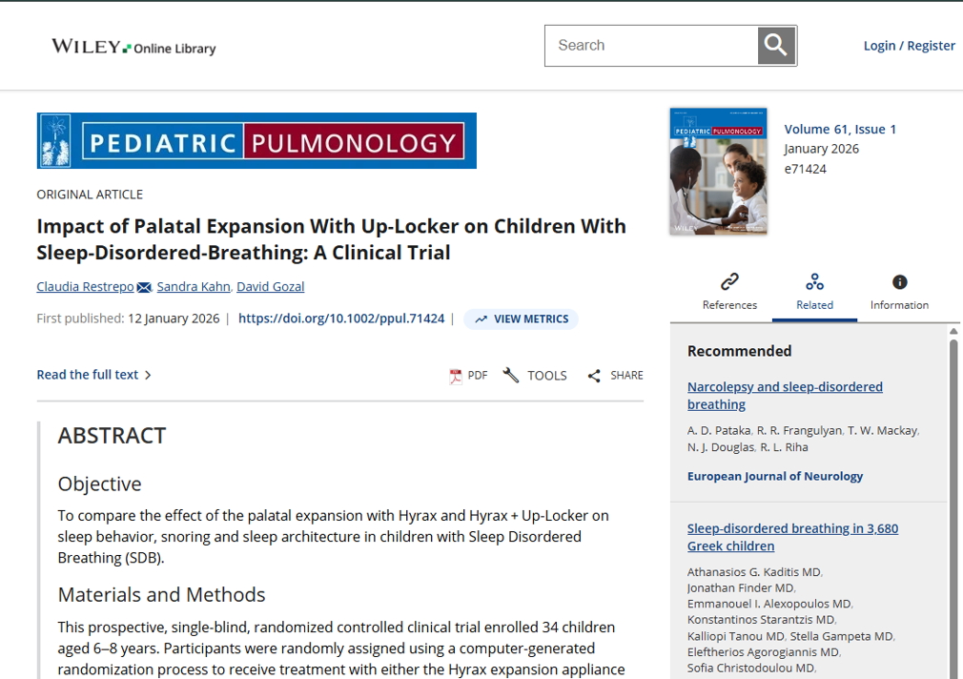Open the Wiley Online Library logo
The height and width of the screenshot is (679, 963).
[133, 47]
